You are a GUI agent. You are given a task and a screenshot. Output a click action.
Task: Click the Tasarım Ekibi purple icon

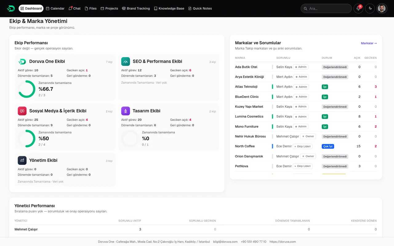pyautogui.click(x=126, y=111)
